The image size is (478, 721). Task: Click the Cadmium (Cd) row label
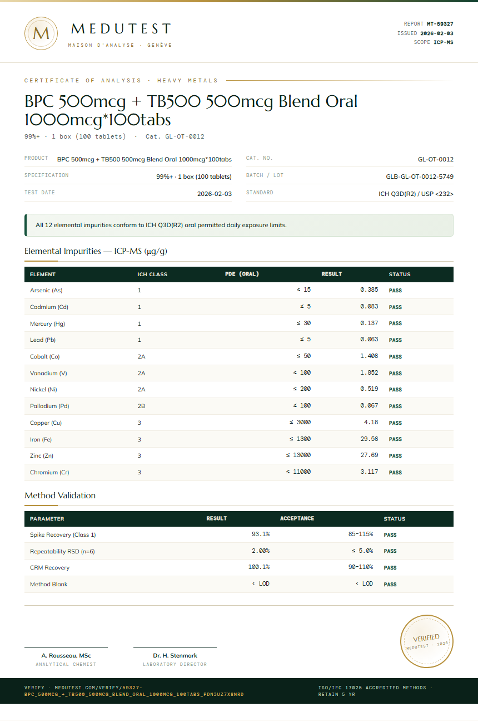[x=49, y=307]
